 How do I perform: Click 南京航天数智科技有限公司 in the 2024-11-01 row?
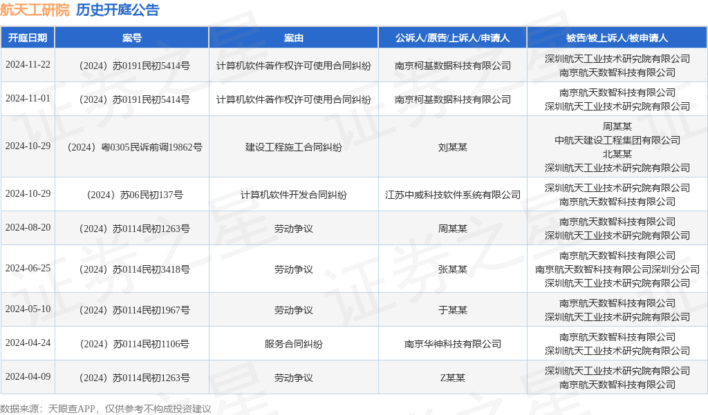(x=617, y=93)
